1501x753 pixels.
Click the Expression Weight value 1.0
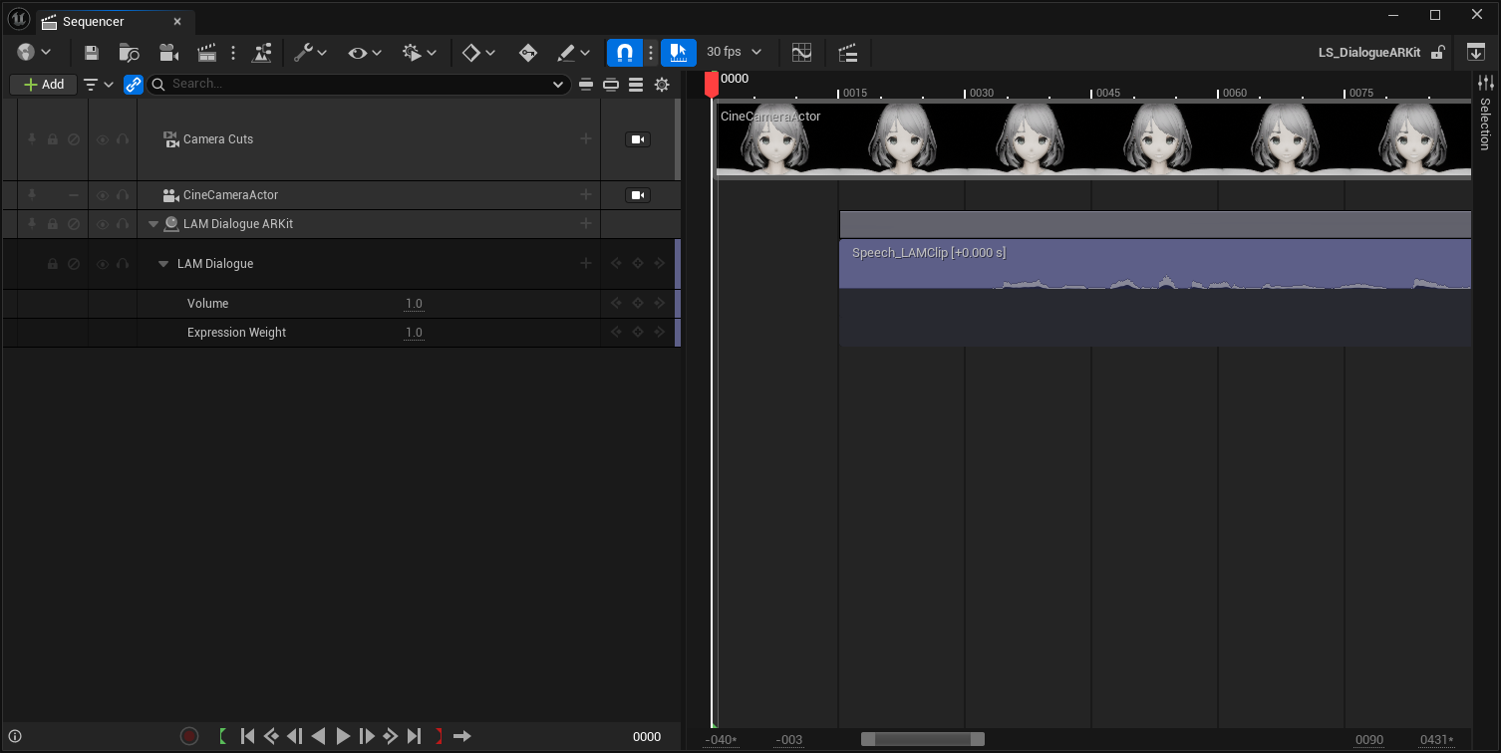(x=414, y=333)
